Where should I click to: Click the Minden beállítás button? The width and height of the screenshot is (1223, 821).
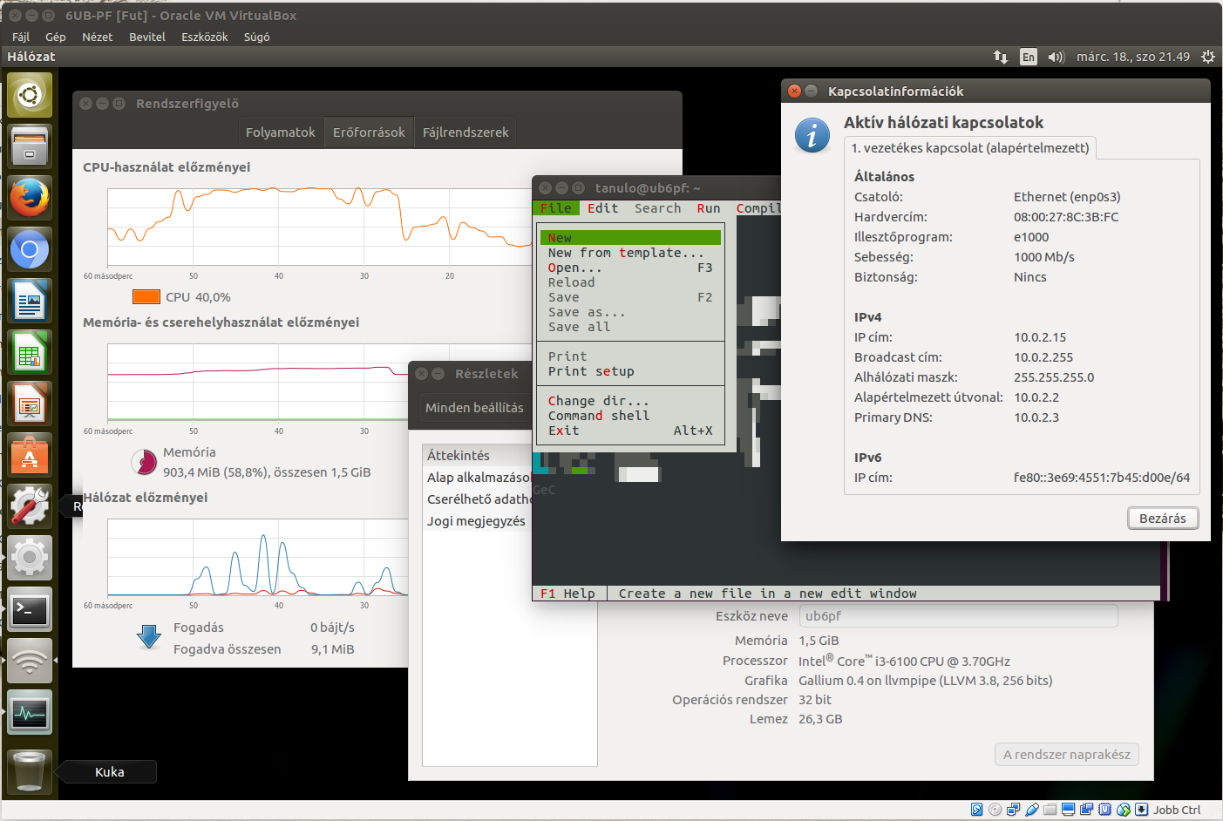point(474,408)
